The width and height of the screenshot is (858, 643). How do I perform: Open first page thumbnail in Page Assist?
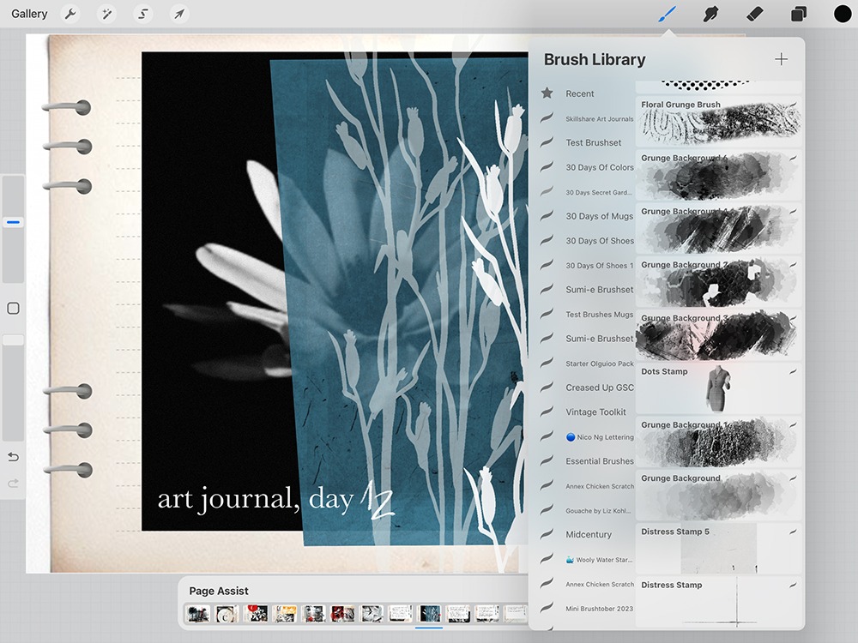pyautogui.click(x=198, y=614)
